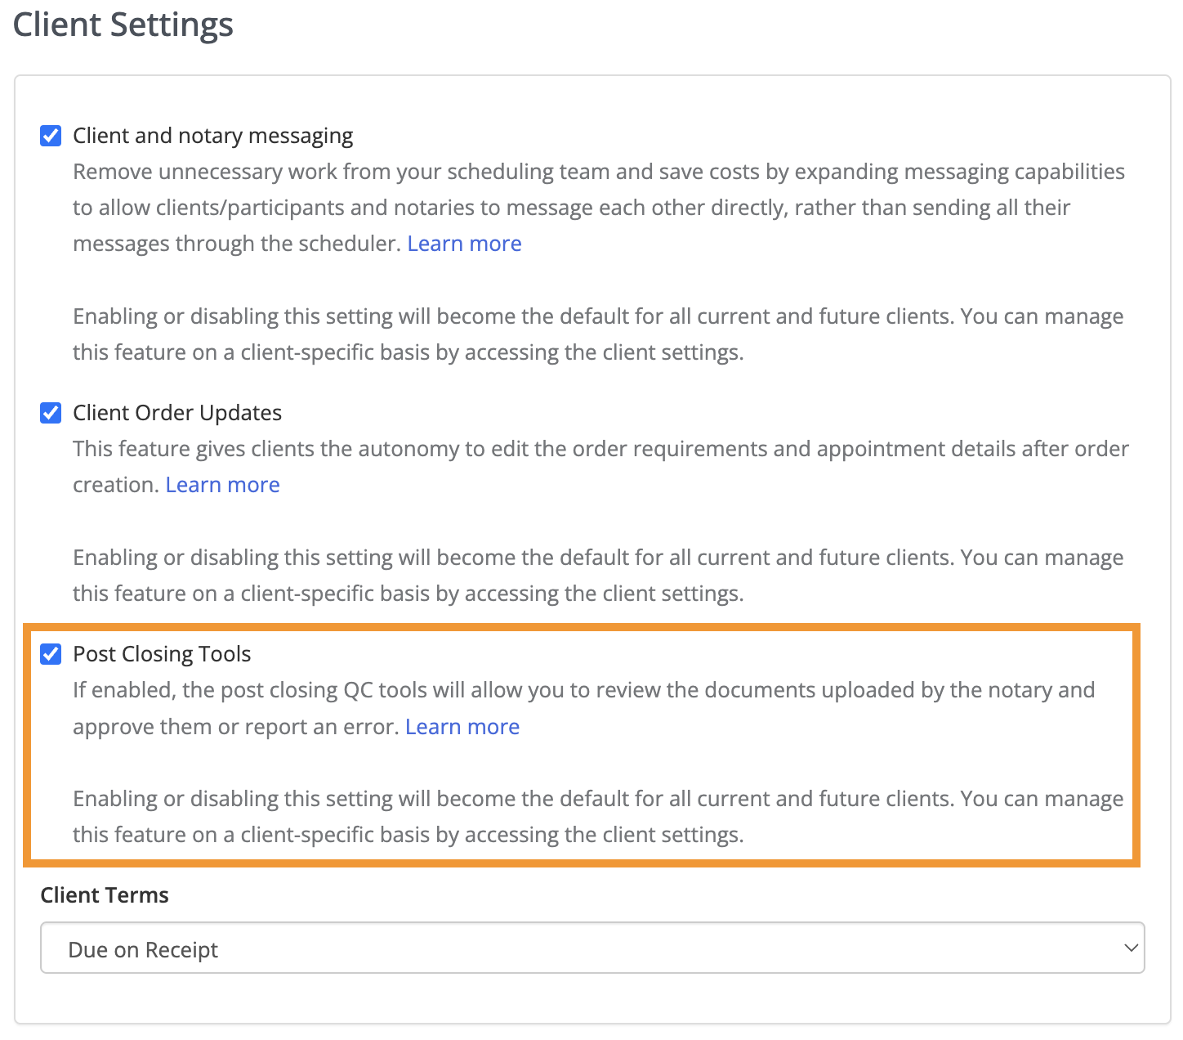Follow the Learn more link for Post Closing Tools
This screenshot has height=1040, width=1183.
click(462, 726)
